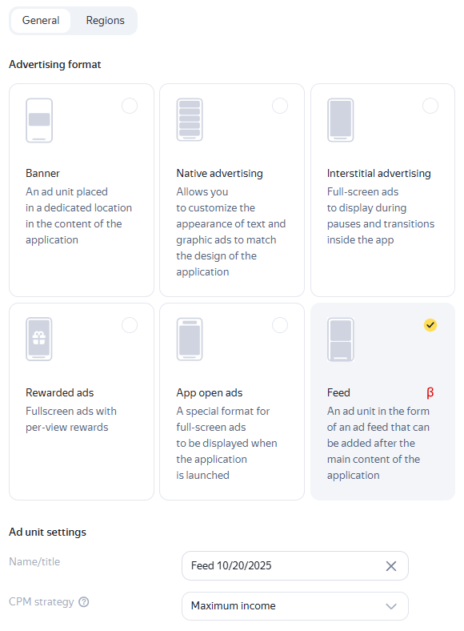
Task: Click the Feed format phone icon
Action: [x=341, y=340]
